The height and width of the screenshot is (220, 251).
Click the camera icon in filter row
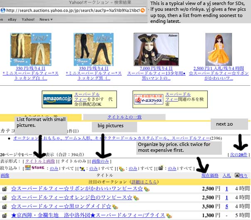point(160,168)
